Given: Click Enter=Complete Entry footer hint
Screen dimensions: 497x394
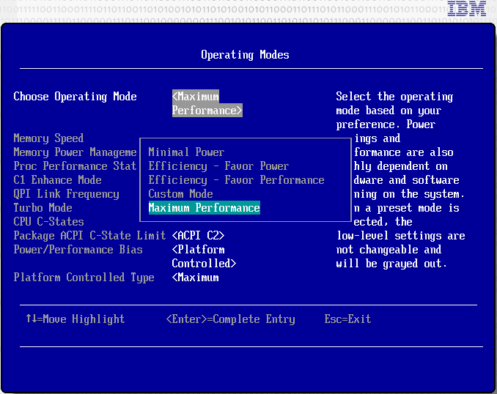Looking at the screenshot, I should [230, 319].
